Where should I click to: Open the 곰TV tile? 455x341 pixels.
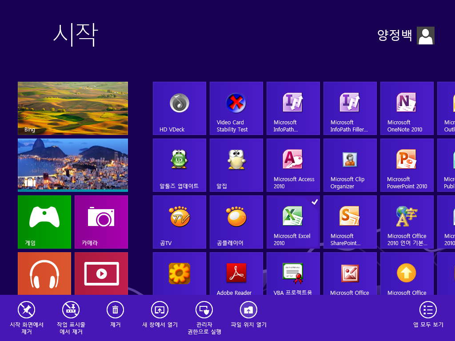180,222
